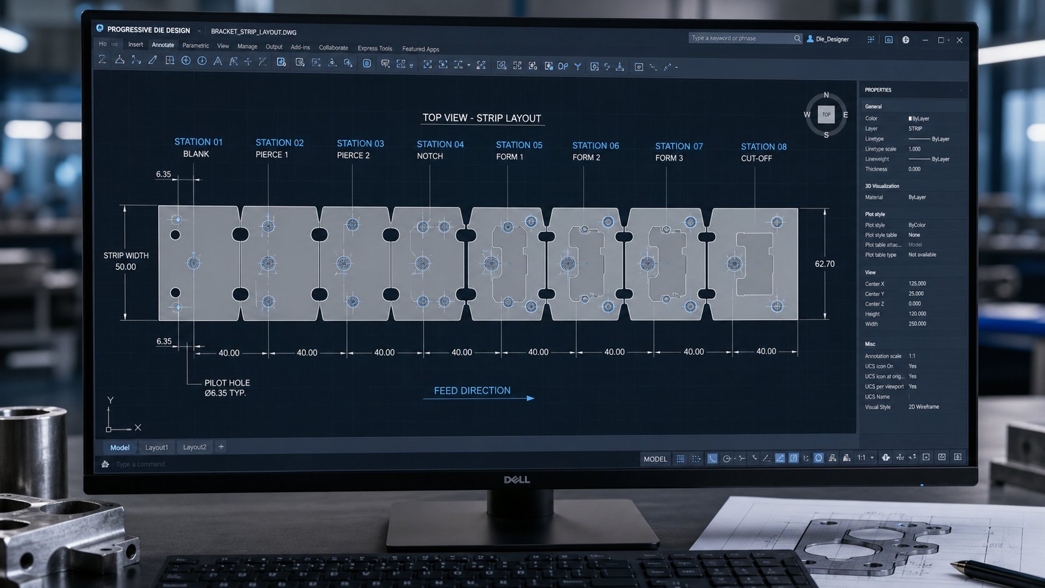Switch to the Annotate ribbon tab
This screenshot has height=588, width=1045.
(x=163, y=45)
